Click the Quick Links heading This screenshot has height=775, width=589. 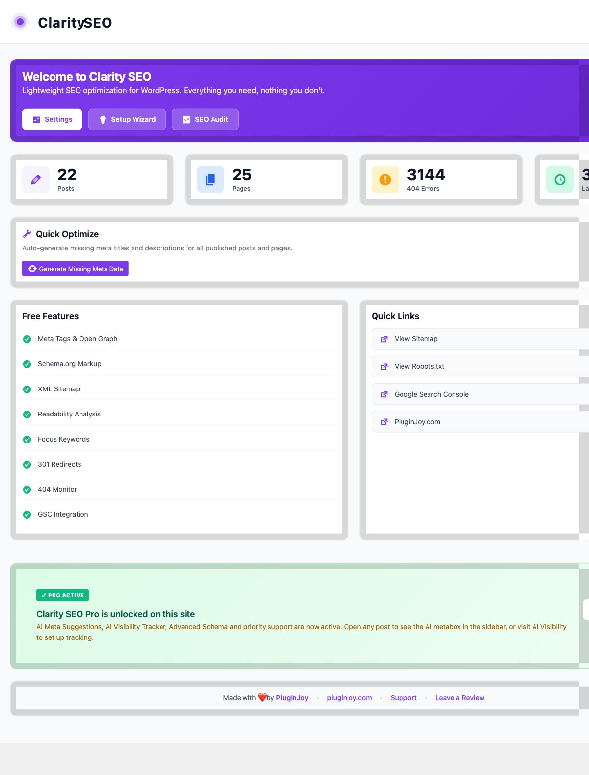point(395,316)
